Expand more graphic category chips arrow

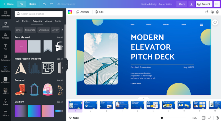(x=62, y=30)
